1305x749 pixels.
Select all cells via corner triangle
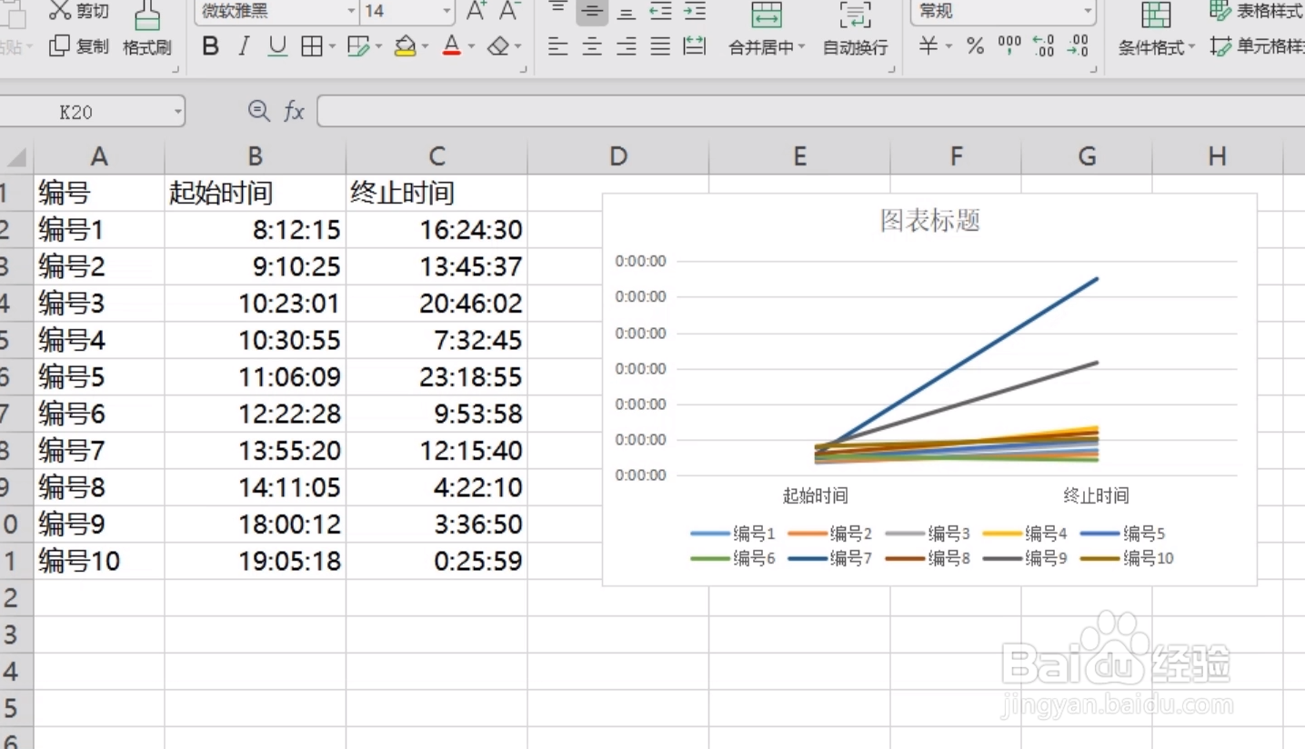coord(16,157)
